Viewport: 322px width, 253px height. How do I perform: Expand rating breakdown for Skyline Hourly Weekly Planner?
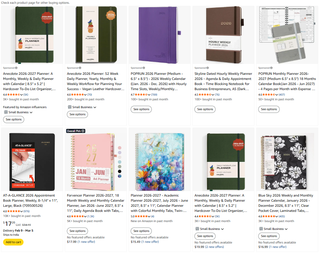point(214,95)
